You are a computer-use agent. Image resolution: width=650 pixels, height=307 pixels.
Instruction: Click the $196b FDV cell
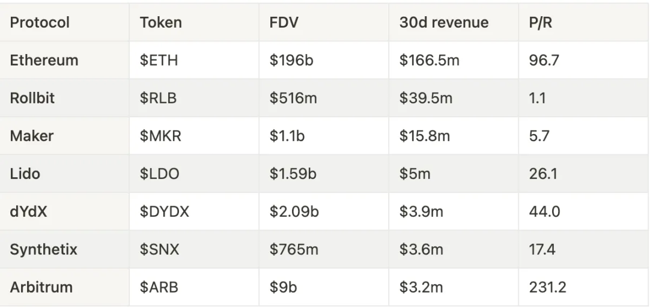click(x=324, y=60)
